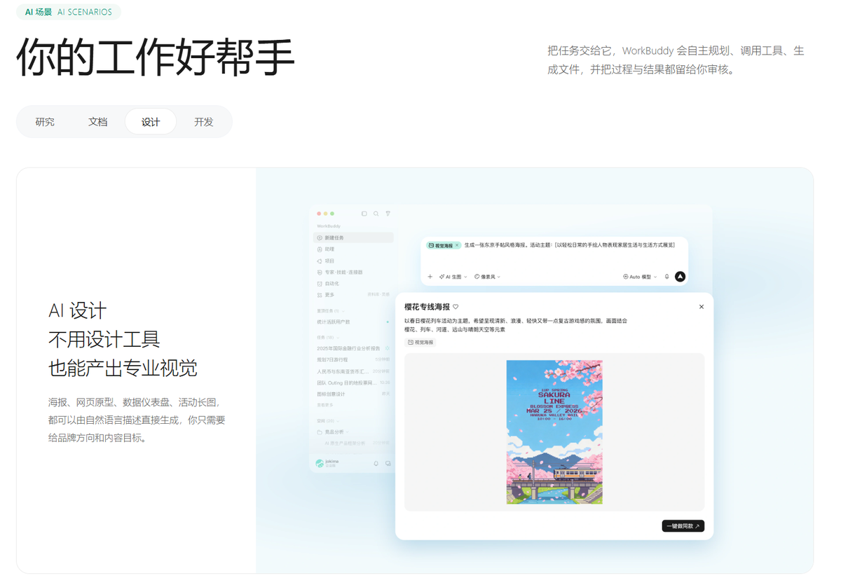Open the Auto 模型 dropdown
The width and height of the screenshot is (841, 585).
[x=640, y=277]
